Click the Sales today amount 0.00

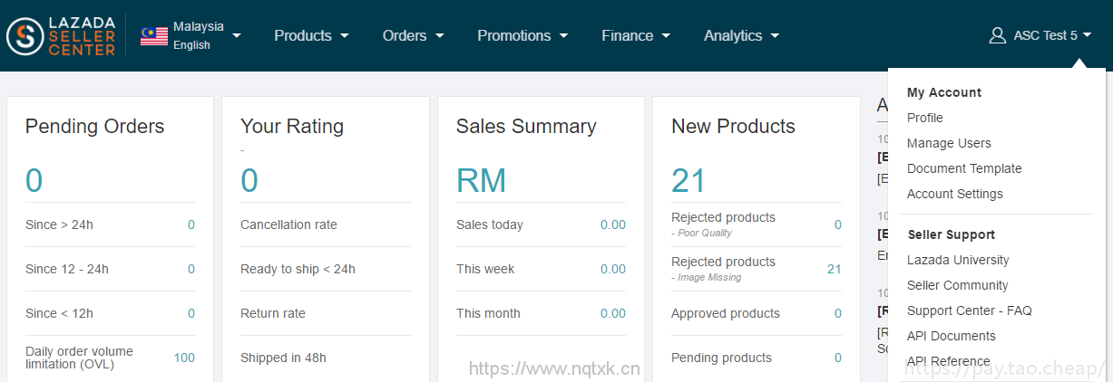(613, 224)
